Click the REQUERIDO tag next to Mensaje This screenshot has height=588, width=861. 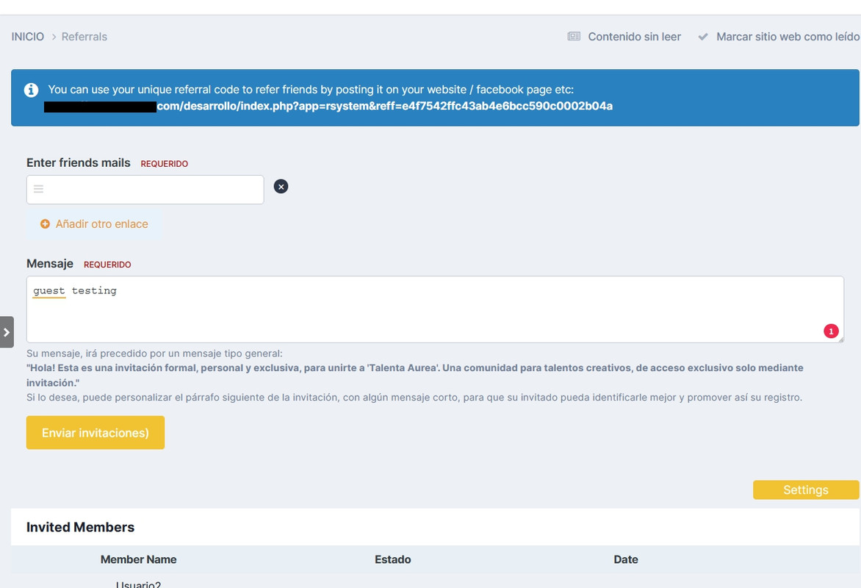point(107,265)
